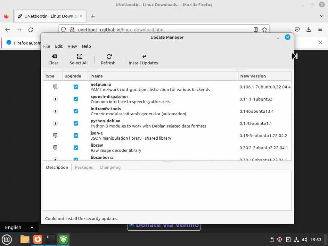Click the security shield icon for json-c
328x246 pixels.
click(x=55, y=135)
